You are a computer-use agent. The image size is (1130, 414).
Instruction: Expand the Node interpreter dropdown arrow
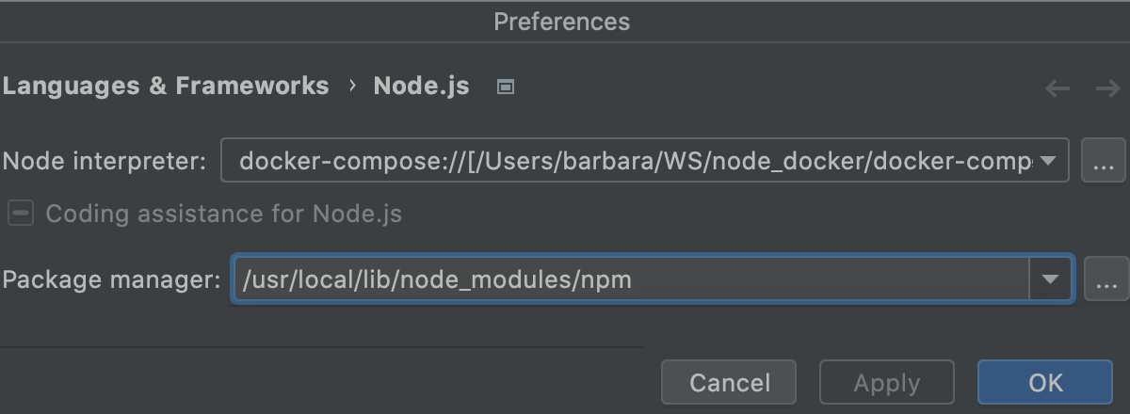[x=1047, y=161]
